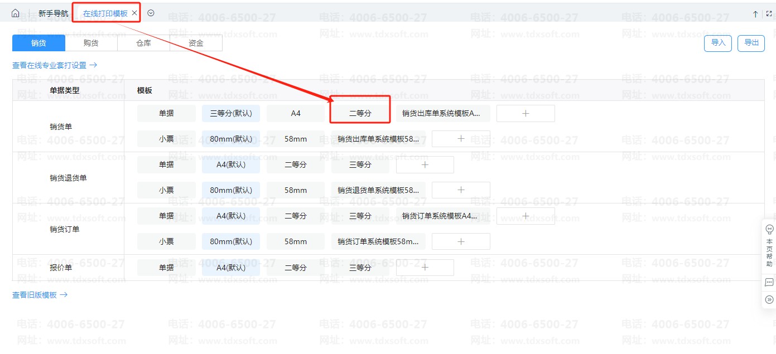This screenshot has height=354, width=776.
Task: Switch to 购货 category tab
Action: click(x=91, y=43)
